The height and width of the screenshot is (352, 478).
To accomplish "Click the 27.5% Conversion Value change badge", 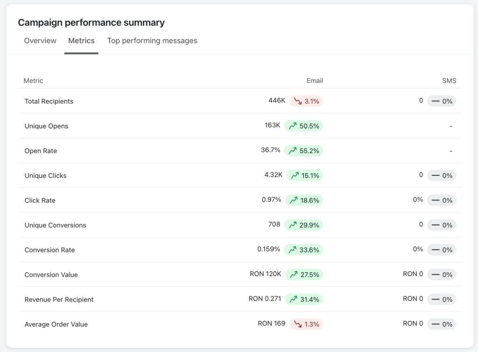I will (x=304, y=275).
